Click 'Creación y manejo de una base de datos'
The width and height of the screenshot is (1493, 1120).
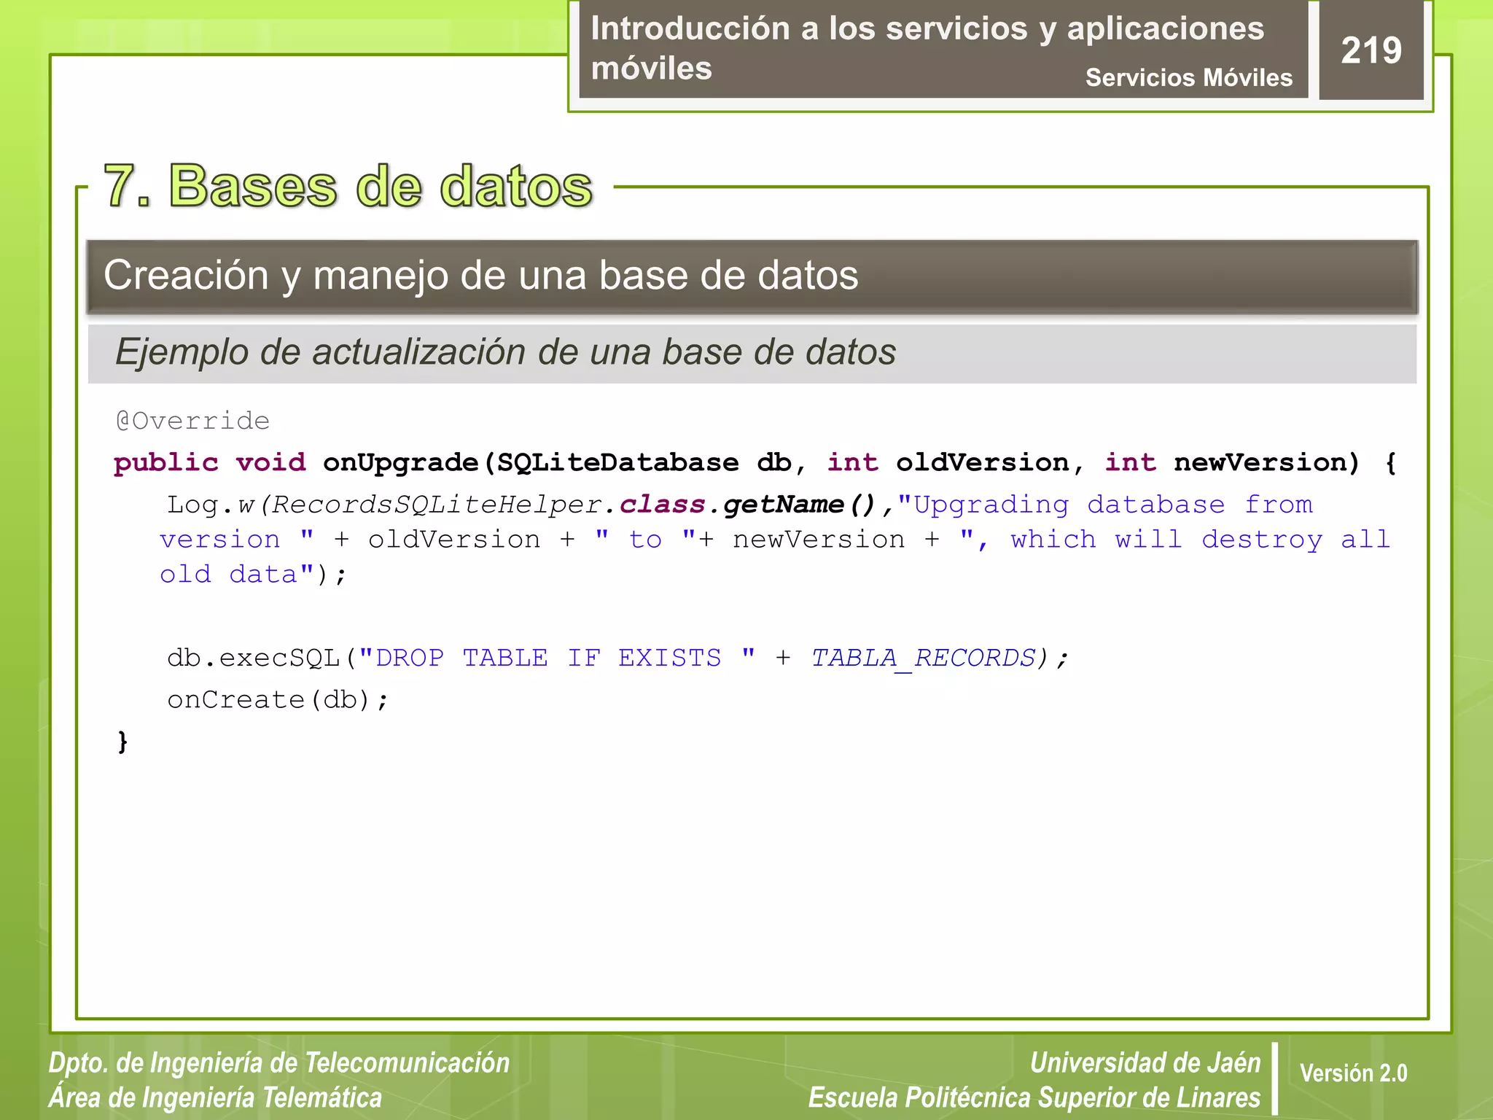(x=481, y=276)
